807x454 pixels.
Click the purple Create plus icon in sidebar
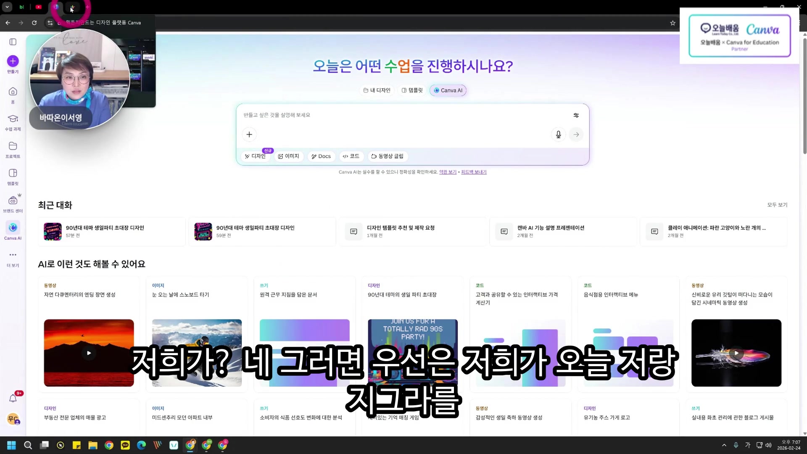click(13, 61)
